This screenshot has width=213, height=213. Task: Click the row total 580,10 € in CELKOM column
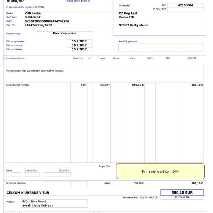tap(197, 85)
